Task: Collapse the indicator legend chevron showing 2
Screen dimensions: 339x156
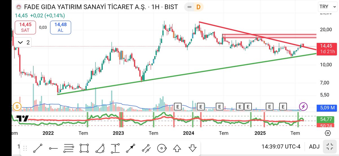Action: pos(24,43)
